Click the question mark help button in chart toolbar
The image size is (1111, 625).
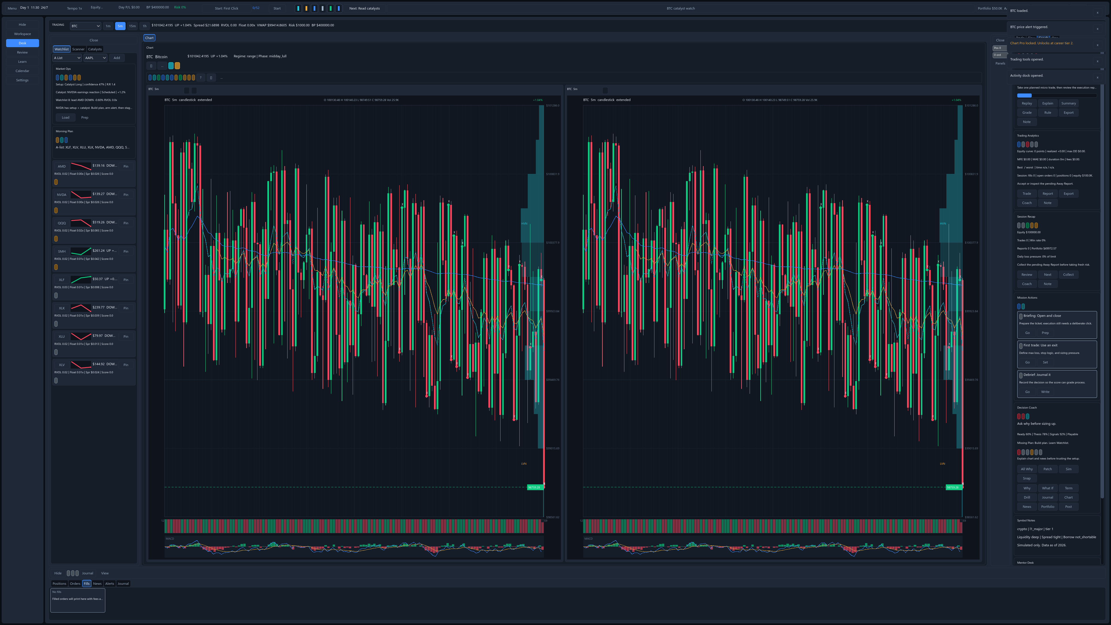coord(201,78)
